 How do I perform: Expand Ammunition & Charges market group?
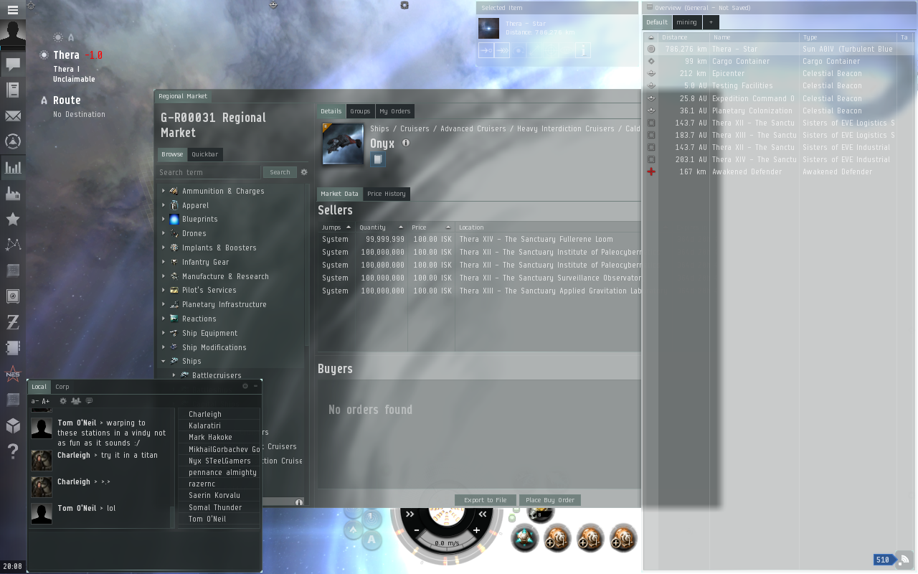click(164, 191)
